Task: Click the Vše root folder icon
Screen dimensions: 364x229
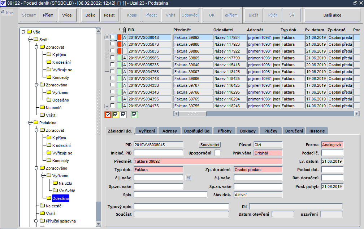Action: tap(29, 32)
